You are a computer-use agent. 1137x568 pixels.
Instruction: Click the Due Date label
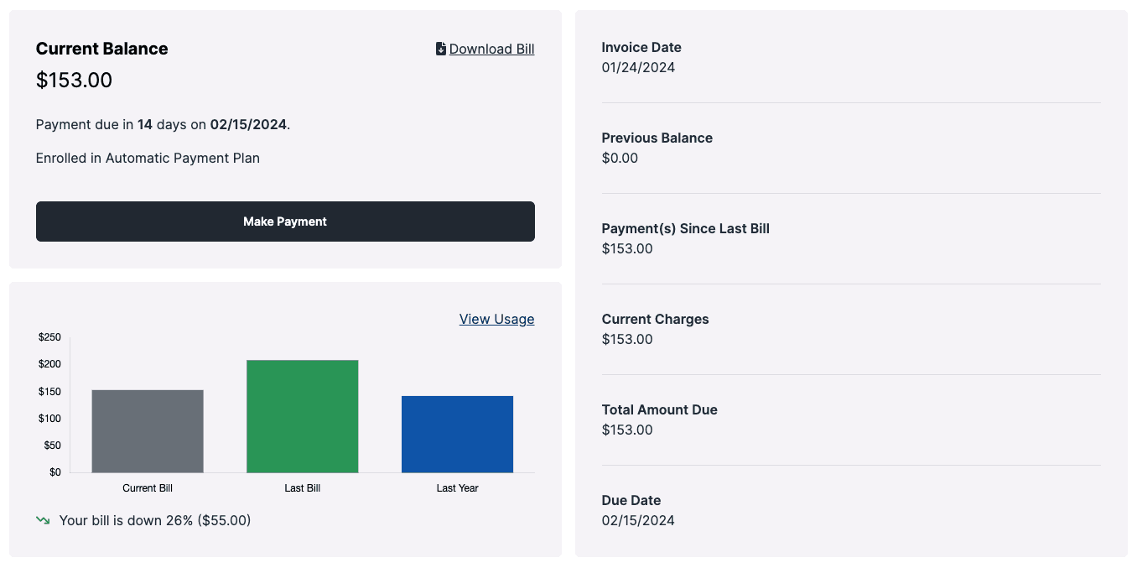631,500
